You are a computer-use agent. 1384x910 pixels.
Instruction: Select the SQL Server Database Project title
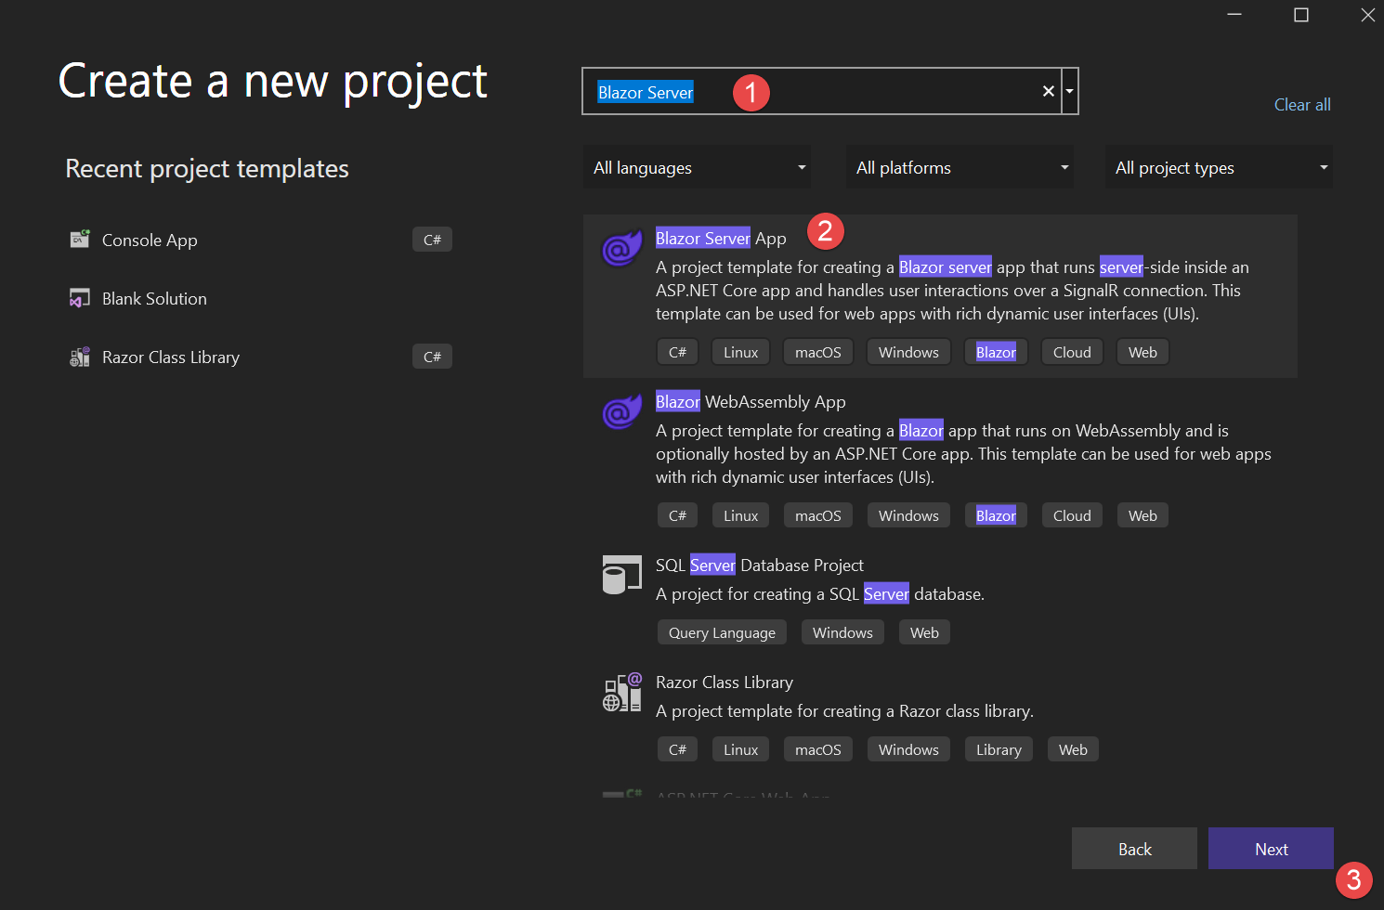tap(760, 565)
